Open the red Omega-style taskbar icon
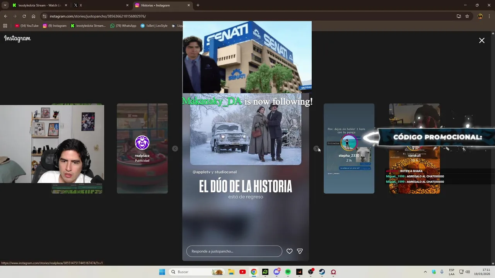The height and width of the screenshot is (278, 495). (x=333, y=272)
